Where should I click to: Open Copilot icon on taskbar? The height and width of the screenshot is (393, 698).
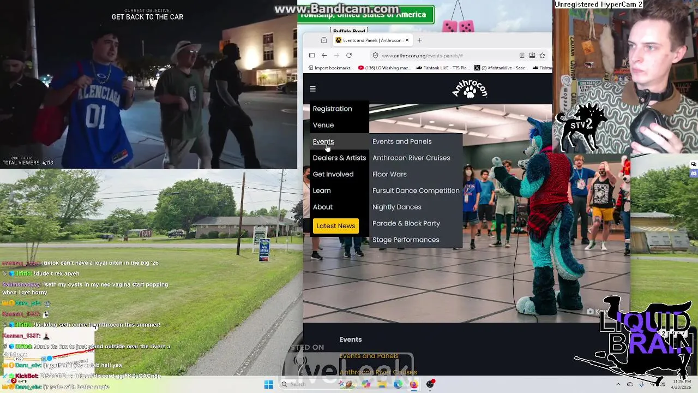coord(366,384)
